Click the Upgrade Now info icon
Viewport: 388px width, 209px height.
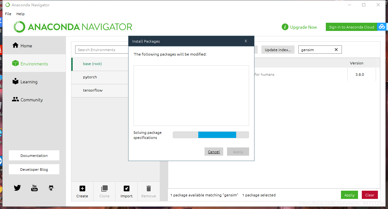point(285,27)
